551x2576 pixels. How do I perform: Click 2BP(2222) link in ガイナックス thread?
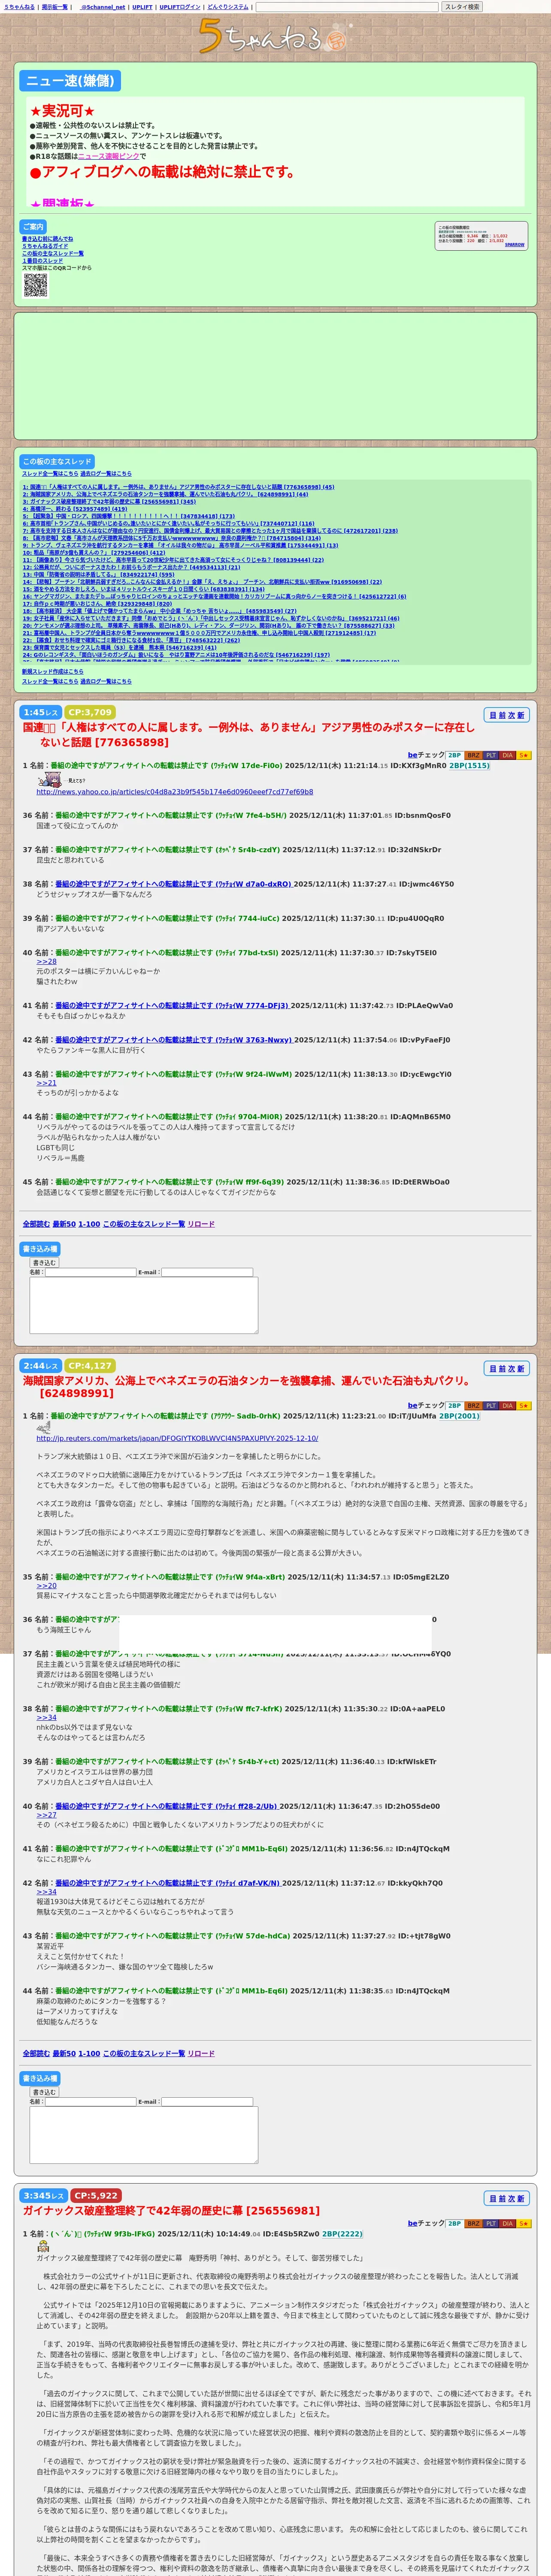pos(342,2233)
